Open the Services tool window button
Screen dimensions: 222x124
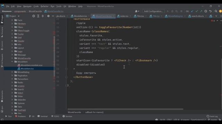click(67, 116)
